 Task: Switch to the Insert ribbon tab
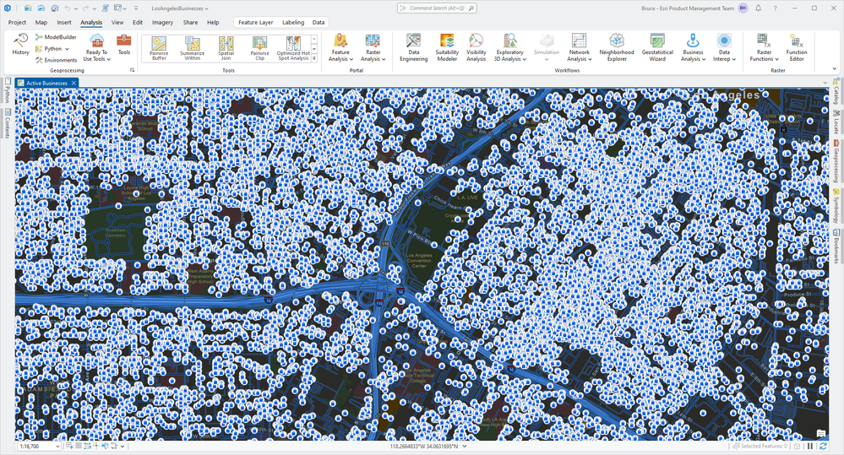click(64, 23)
